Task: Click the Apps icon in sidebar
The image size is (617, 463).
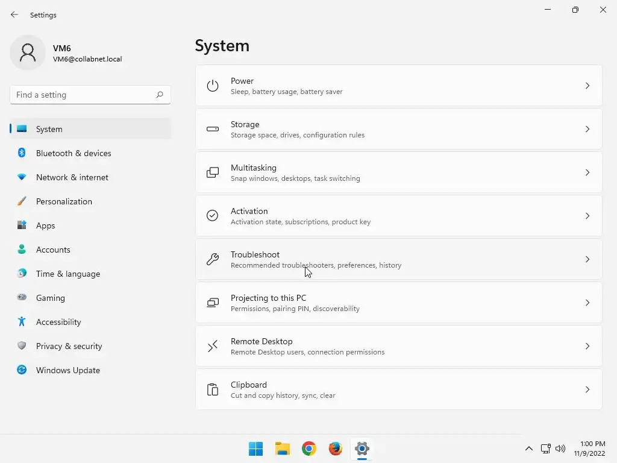Action: [22, 225]
